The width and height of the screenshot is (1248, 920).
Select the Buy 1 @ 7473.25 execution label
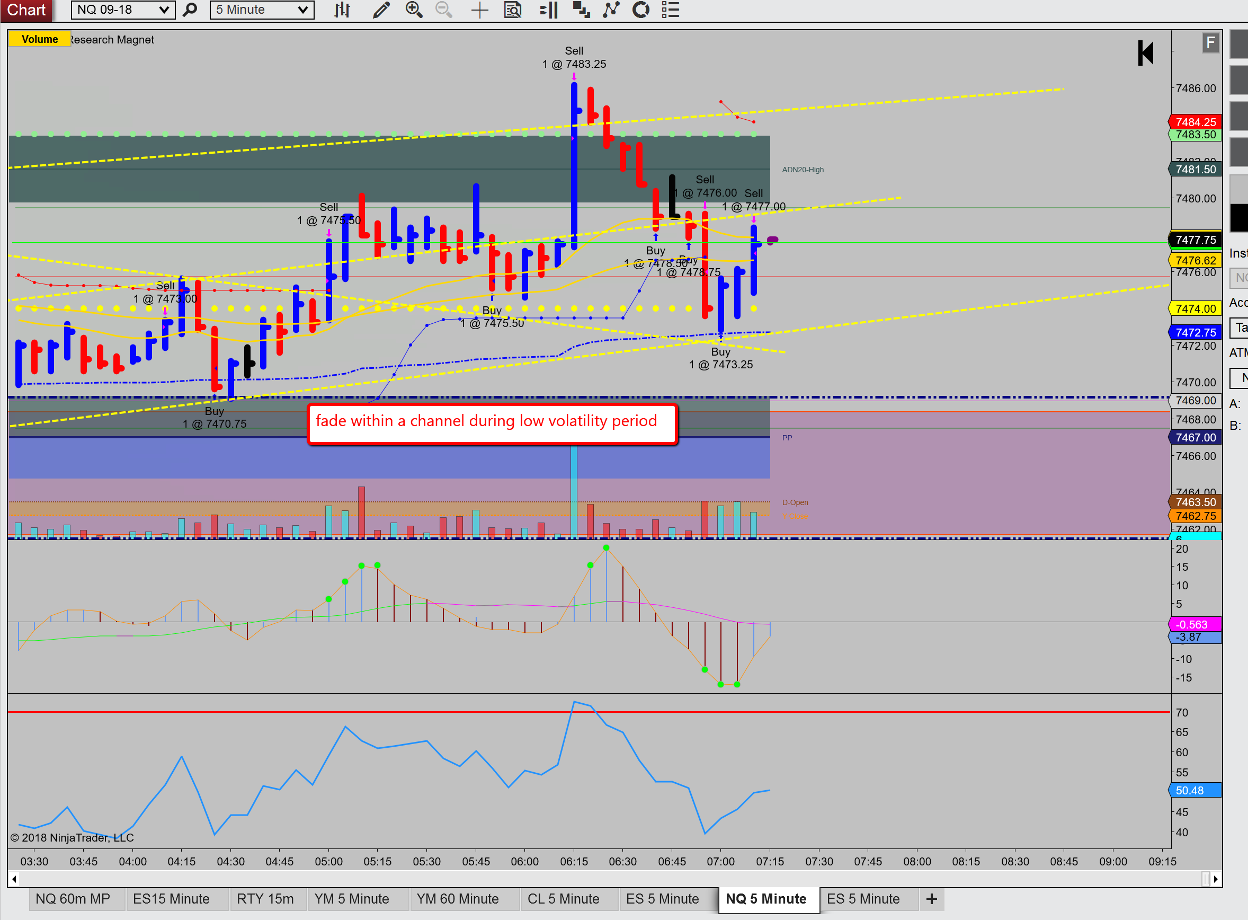[721, 358]
